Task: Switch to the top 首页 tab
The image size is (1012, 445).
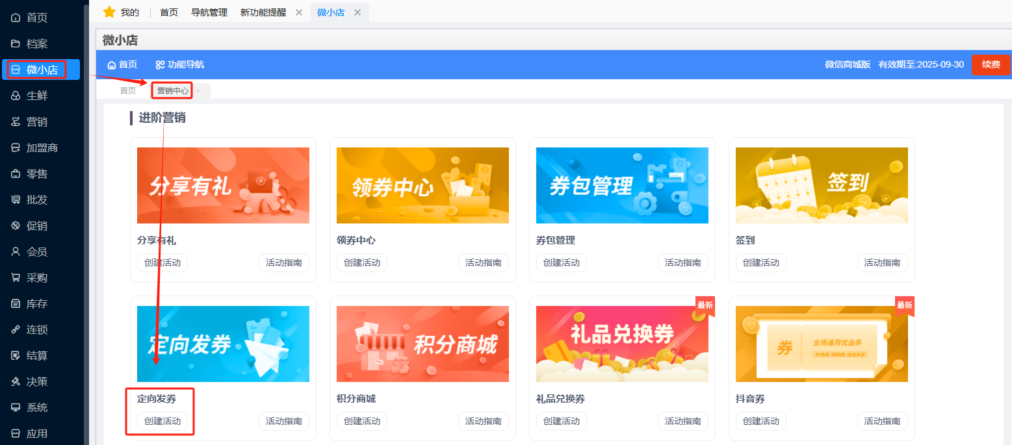Action: (169, 12)
